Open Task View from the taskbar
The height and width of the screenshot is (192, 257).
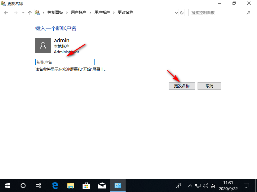[39, 186]
